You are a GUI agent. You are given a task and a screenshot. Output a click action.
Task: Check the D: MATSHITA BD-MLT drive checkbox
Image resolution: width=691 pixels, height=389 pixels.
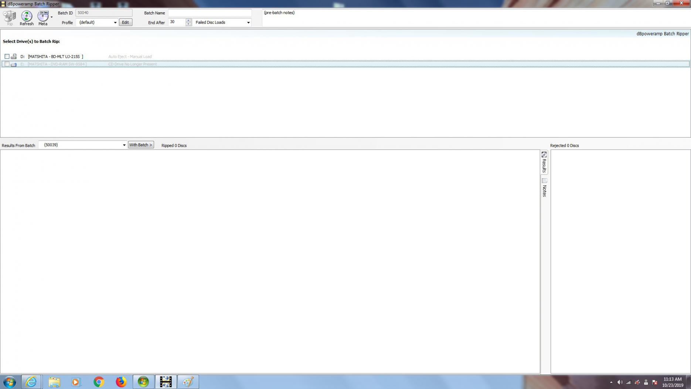coord(7,57)
